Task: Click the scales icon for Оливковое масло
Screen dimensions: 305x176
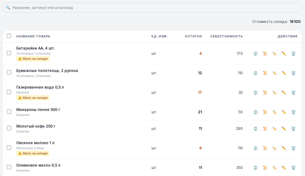Action: point(255,168)
